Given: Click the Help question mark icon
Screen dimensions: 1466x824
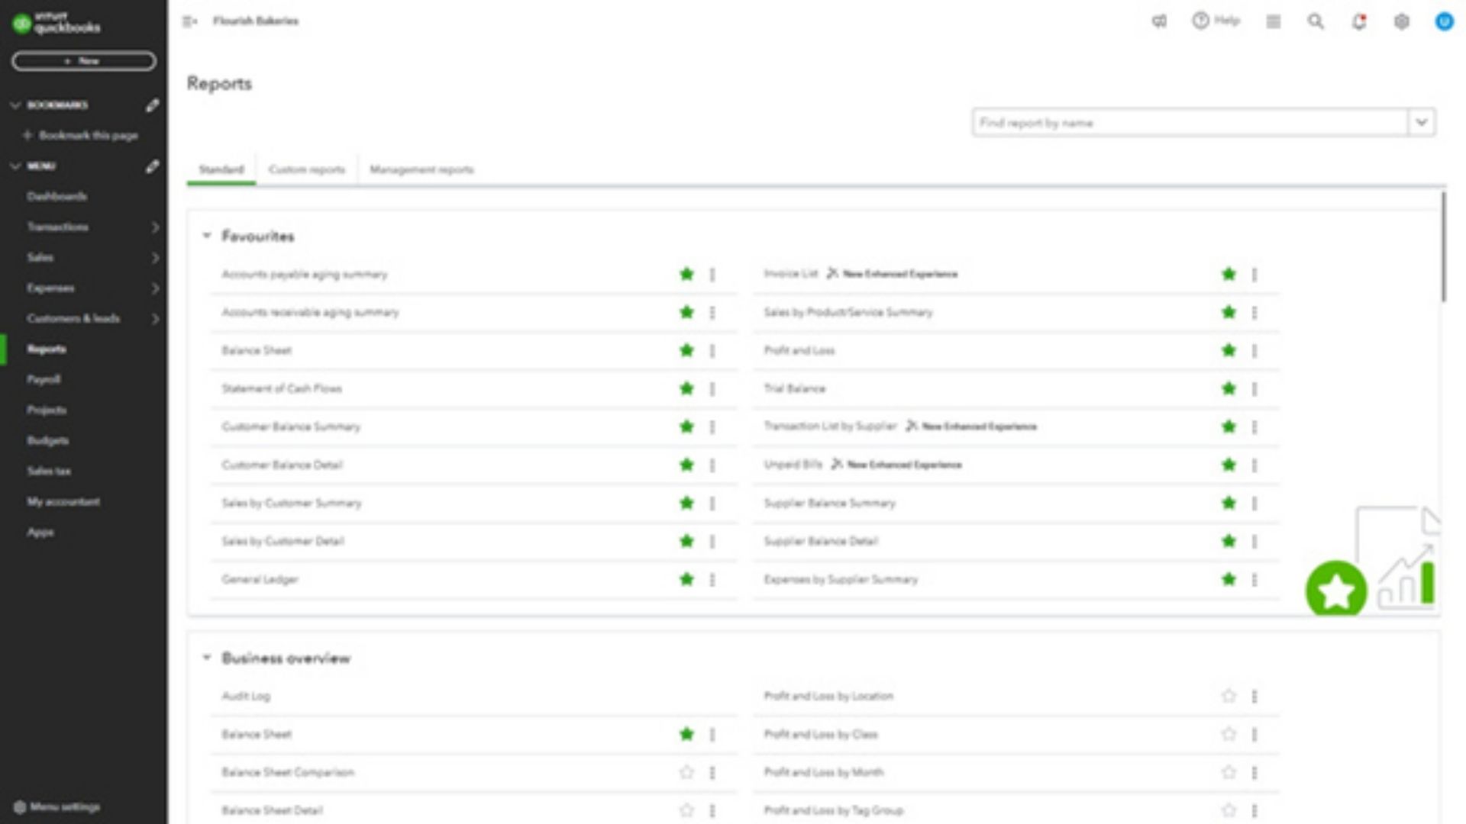Looking at the screenshot, I should [x=1201, y=21].
